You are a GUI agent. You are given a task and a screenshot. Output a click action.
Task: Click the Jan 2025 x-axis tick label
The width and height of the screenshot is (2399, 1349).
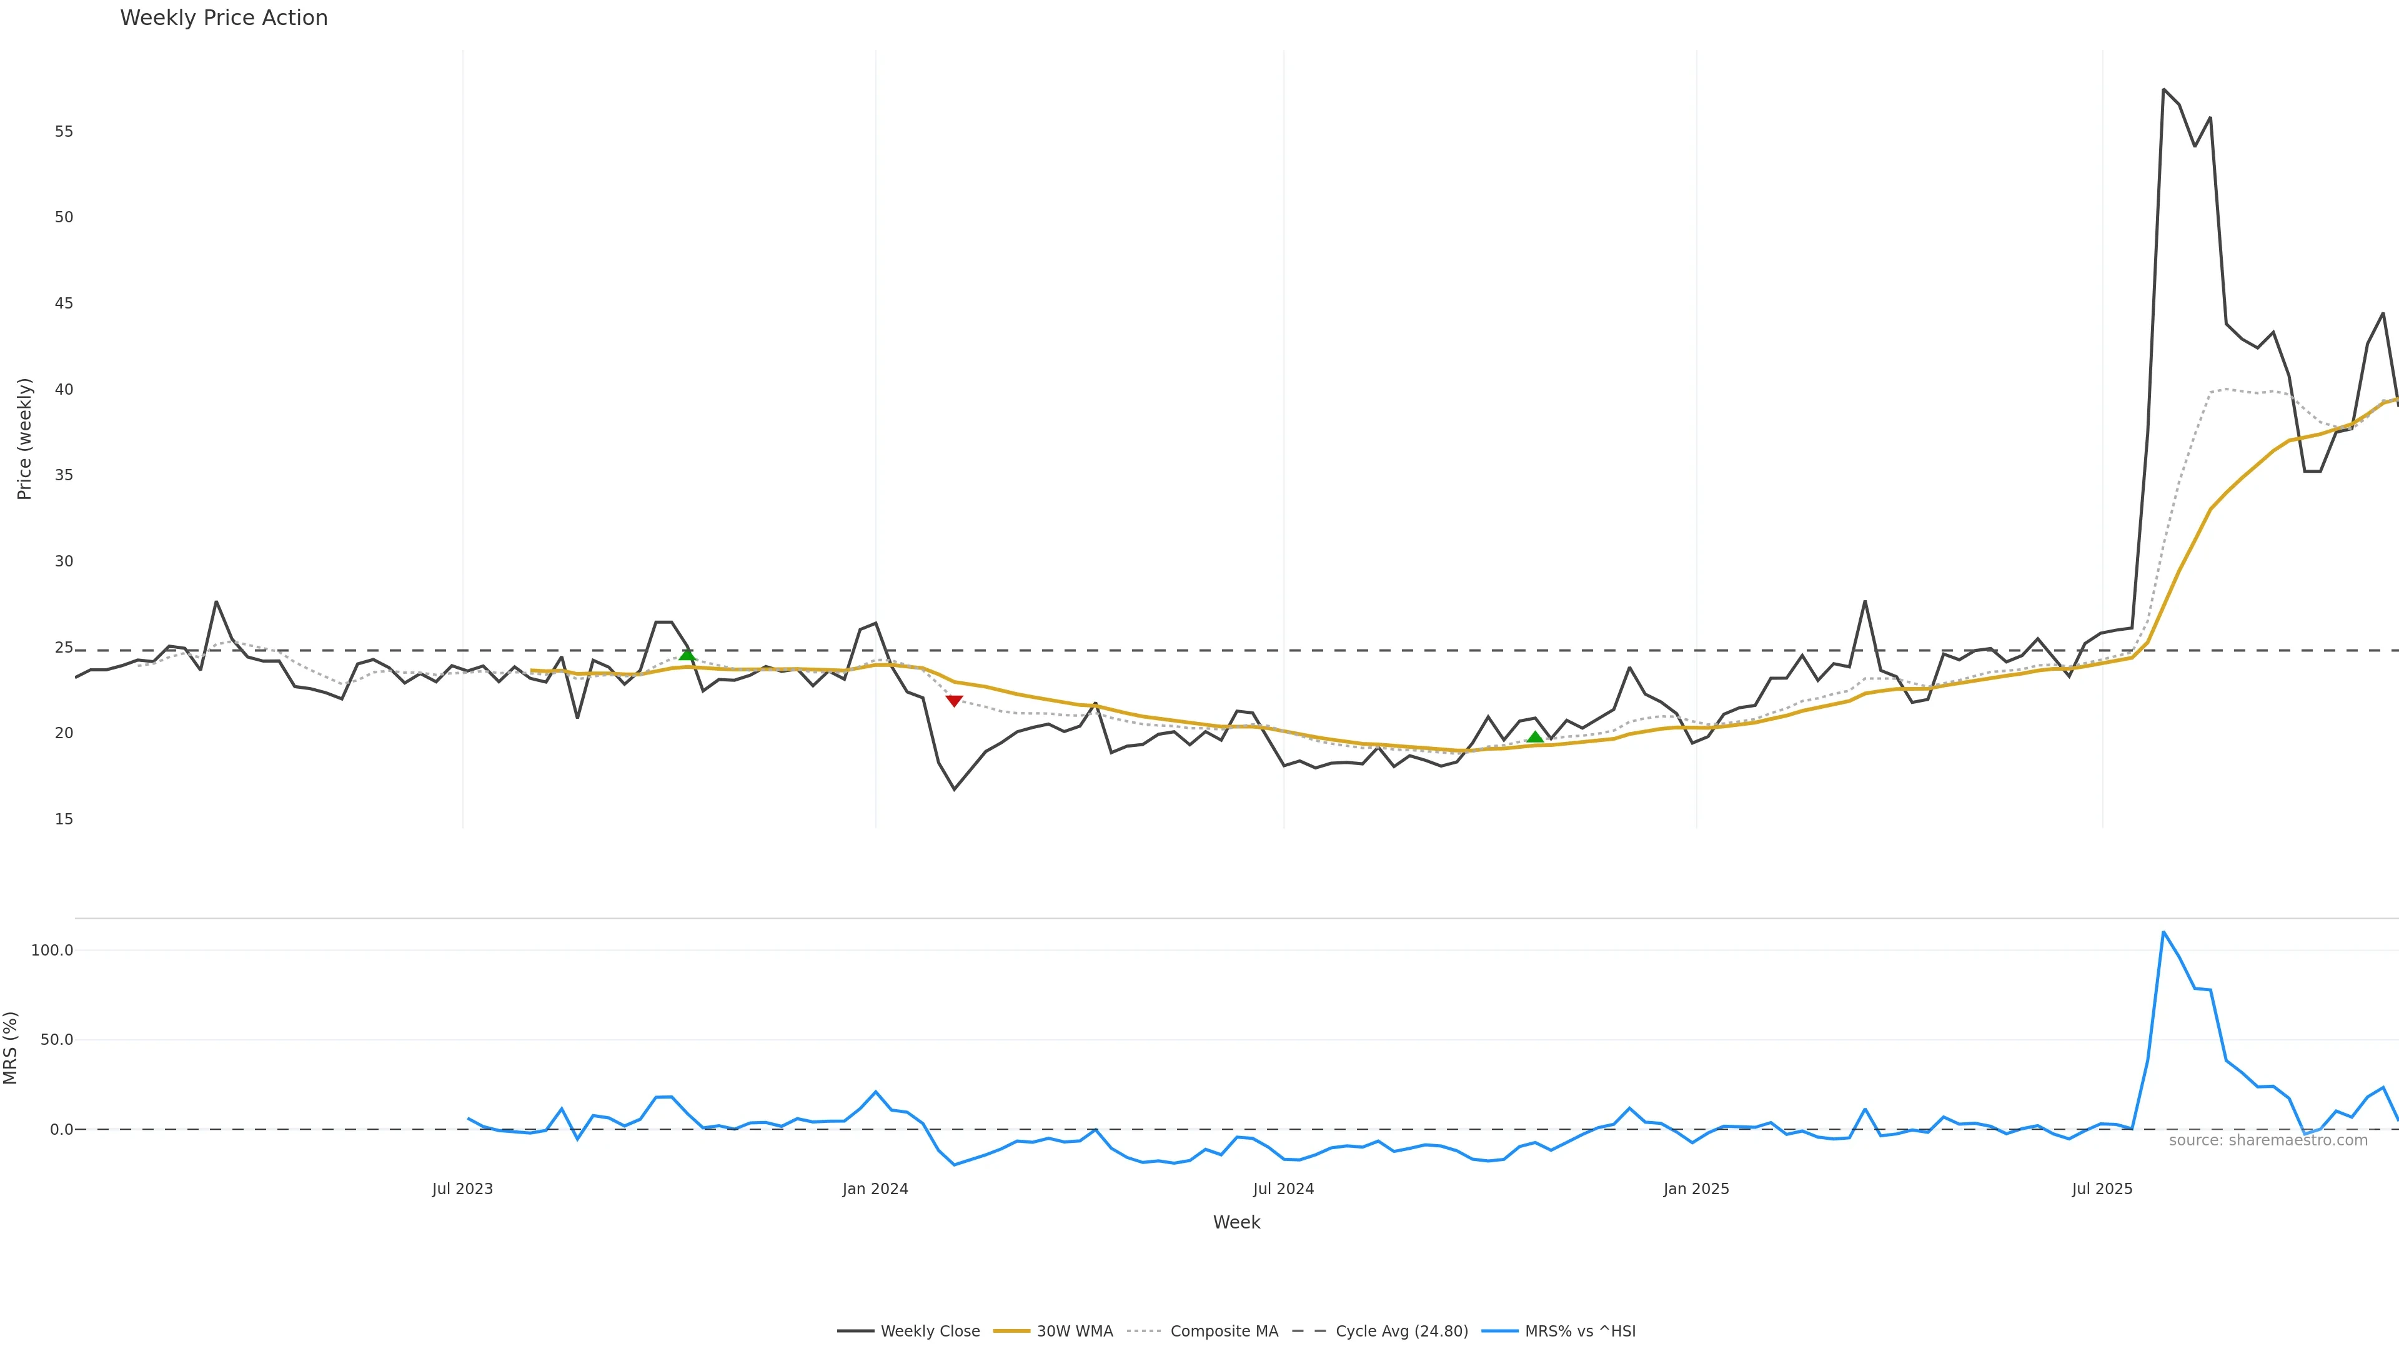[1695, 1189]
